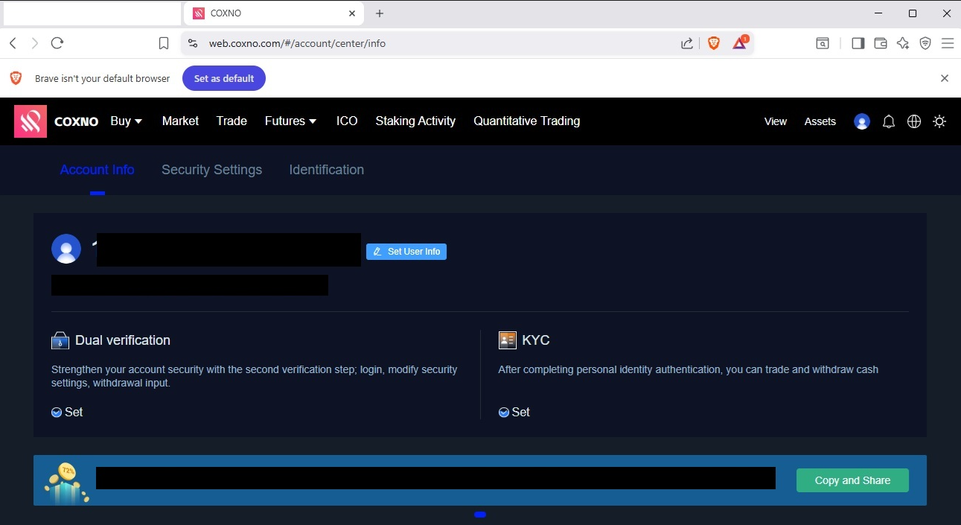Click the Copy and Share button
Screen dimensions: 961x525
[x=852, y=480]
